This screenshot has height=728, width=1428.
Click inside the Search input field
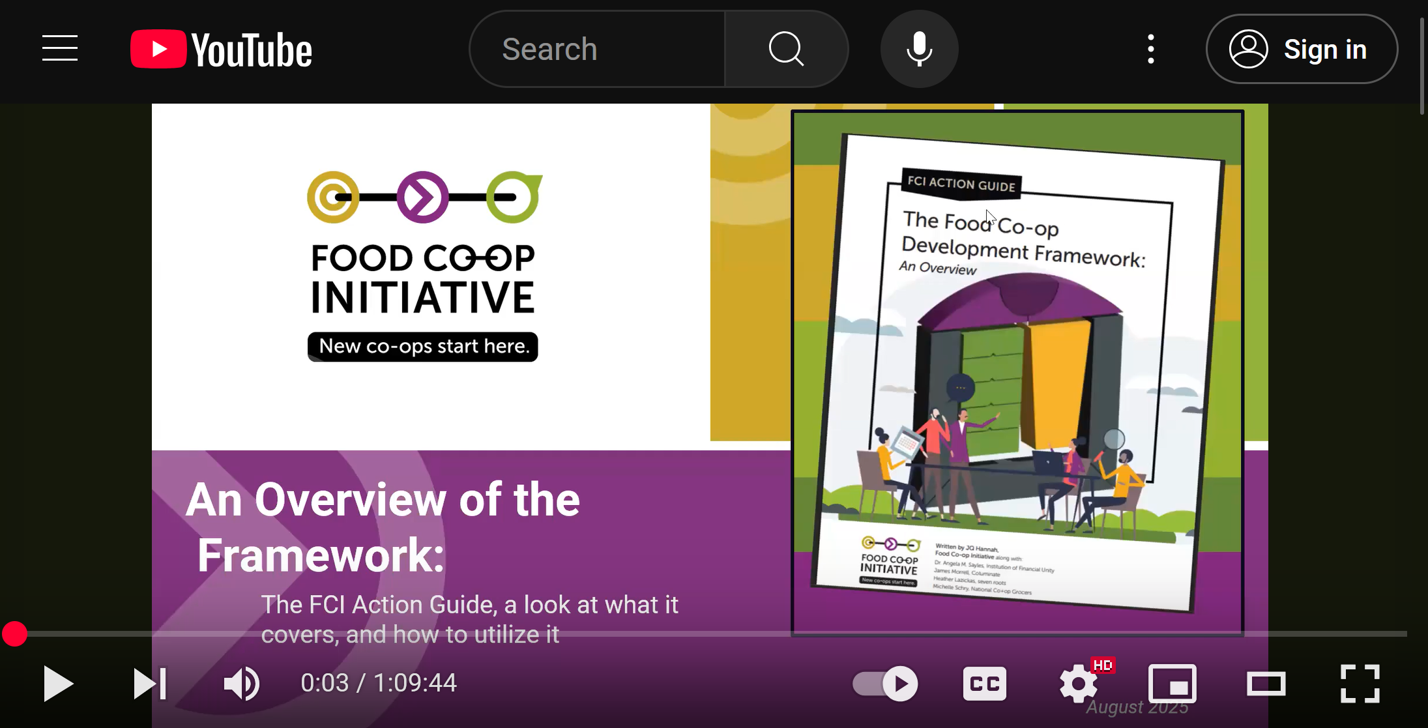point(596,48)
